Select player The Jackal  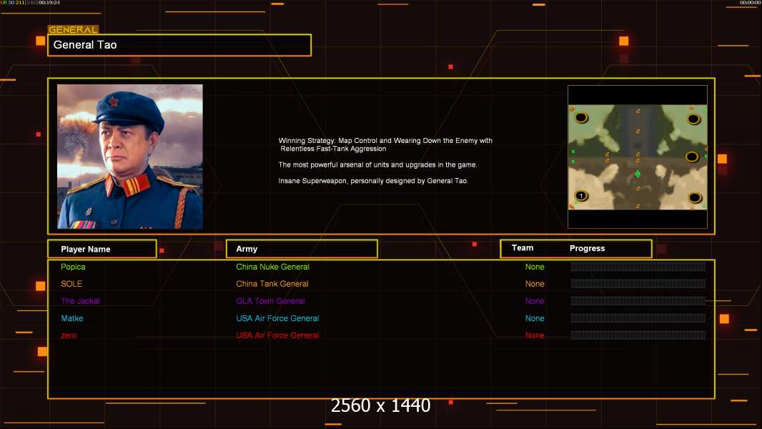80,301
